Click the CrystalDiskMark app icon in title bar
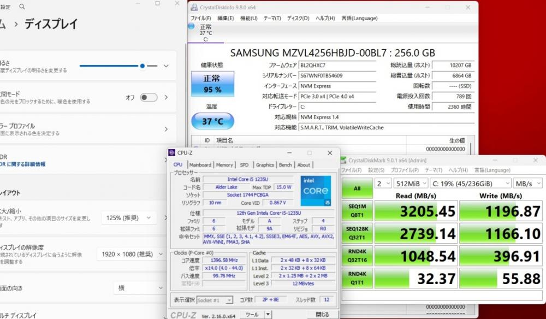This screenshot has height=319, width=546. (x=343, y=160)
